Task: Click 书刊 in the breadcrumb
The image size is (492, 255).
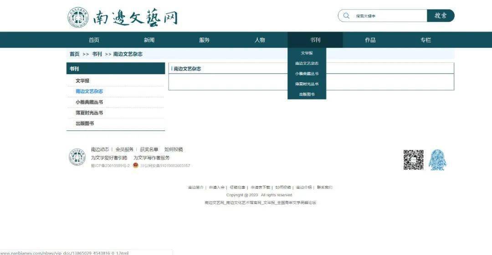Action: tap(97, 54)
